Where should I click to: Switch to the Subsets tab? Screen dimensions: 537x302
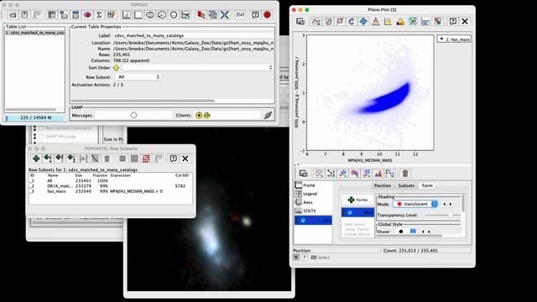(406, 185)
